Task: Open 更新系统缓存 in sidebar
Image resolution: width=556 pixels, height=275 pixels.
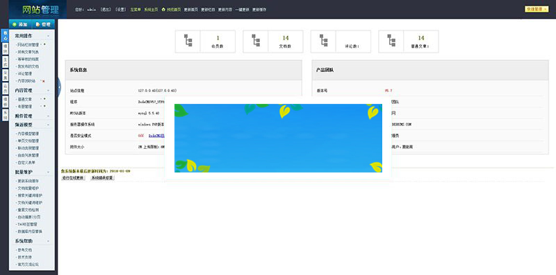Action: 28,181
